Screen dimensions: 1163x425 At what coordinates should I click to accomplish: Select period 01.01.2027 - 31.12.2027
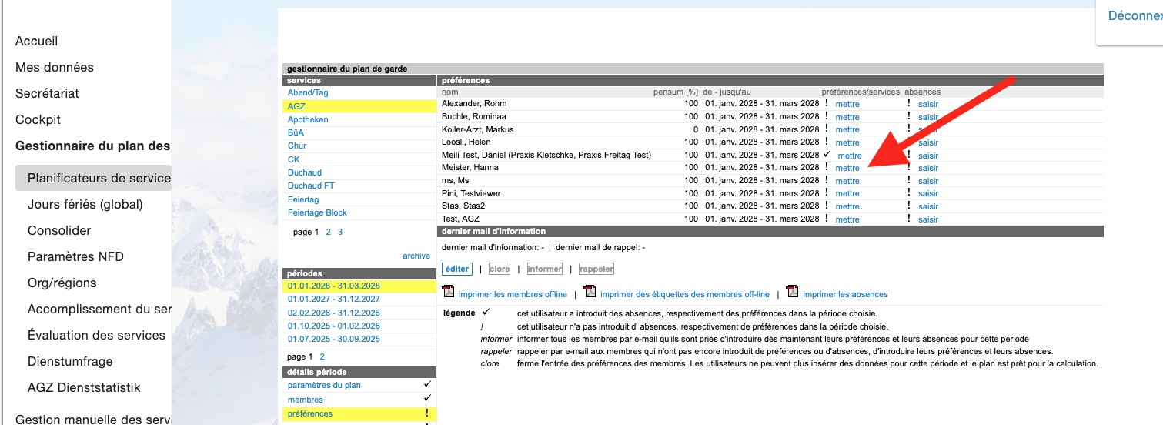coord(333,299)
